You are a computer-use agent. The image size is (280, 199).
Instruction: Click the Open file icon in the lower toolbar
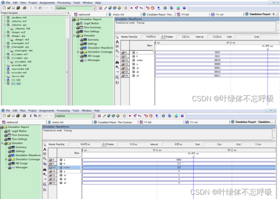point(9,116)
